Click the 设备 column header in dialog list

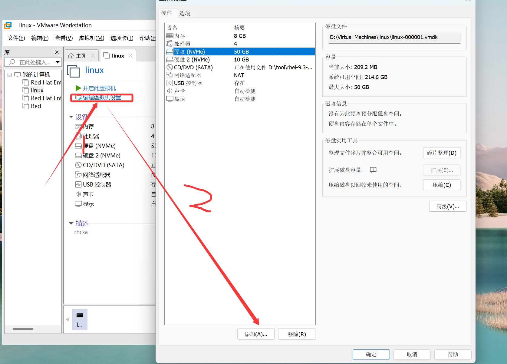click(199, 28)
